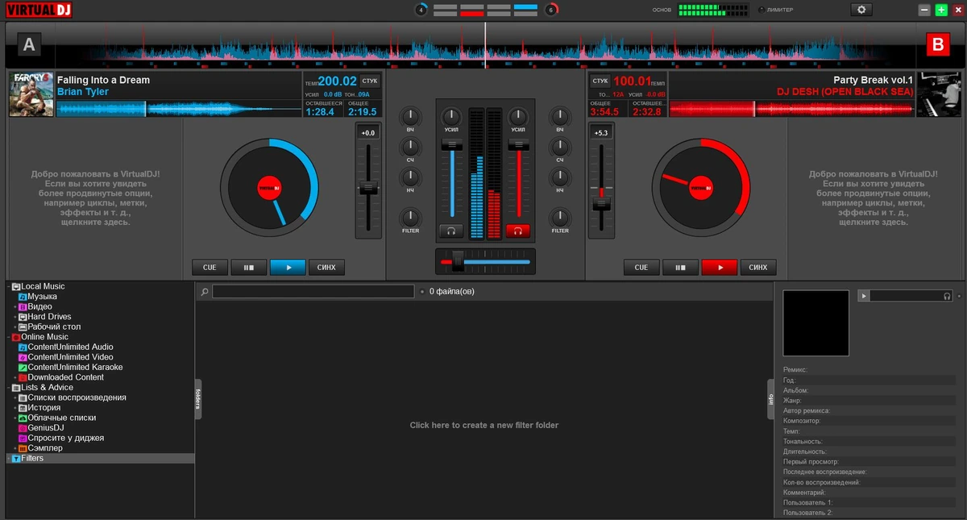Click the СТУК tap button on deck B
This screenshot has width=967, height=520.
(600, 81)
